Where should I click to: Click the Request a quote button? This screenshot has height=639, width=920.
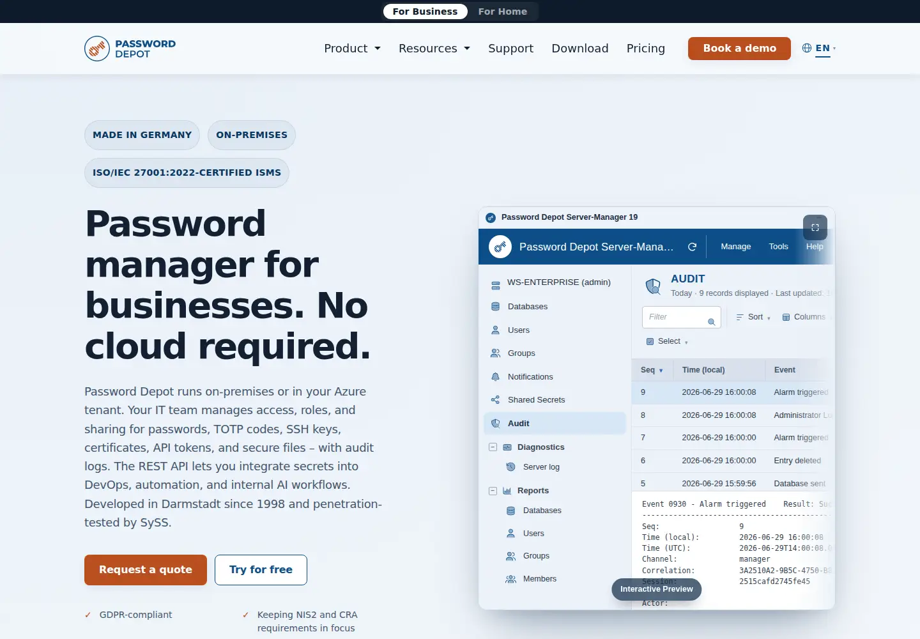[146, 570]
